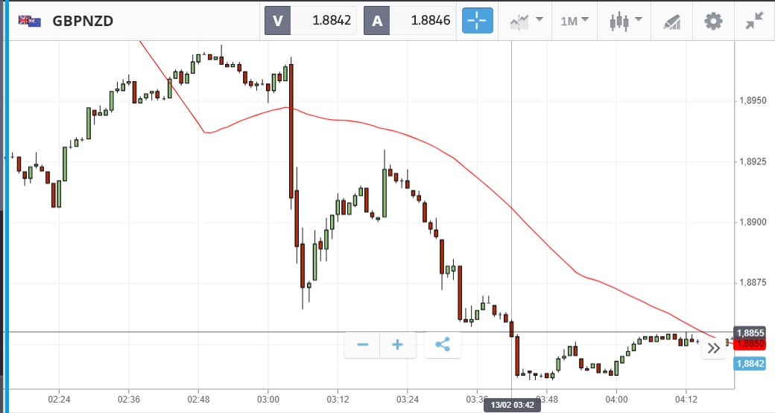Open the compare instruments dropdown
The height and width of the screenshot is (413, 775).
click(x=526, y=21)
